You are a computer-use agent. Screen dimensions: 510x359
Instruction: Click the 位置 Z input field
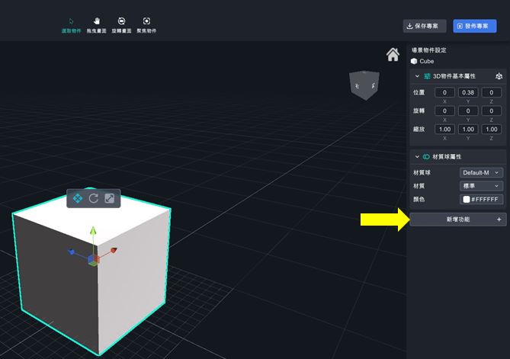[x=491, y=92]
